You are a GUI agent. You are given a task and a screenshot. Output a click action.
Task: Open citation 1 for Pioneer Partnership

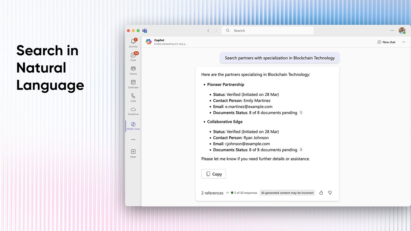coord(301,112)
